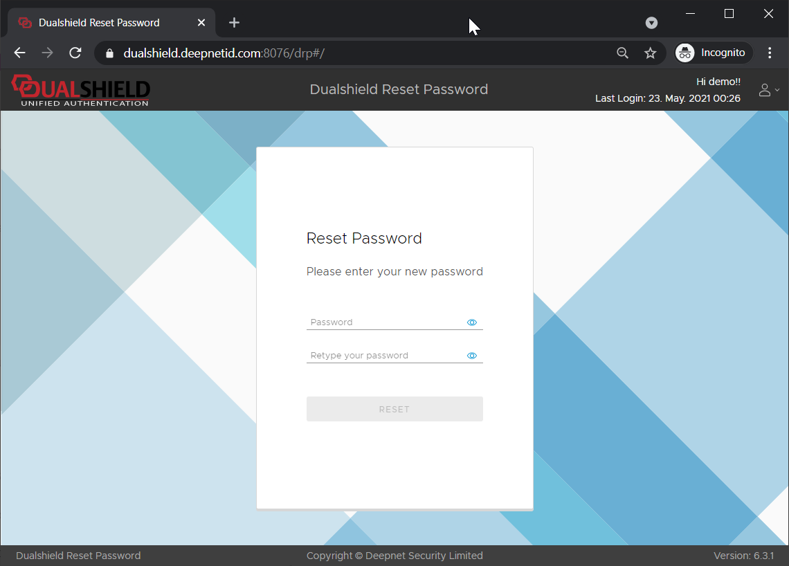The height and width of the screenshot is (566, 789).
Task: Click 'Copyright © Deepnet Security Limited' footer text
Action: 394,556
